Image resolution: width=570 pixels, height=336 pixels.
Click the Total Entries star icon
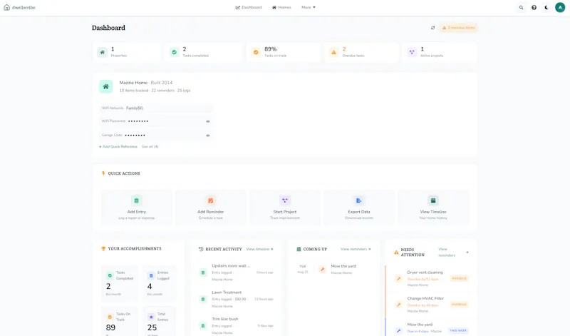pyautogui.click(x=151, y=317)
